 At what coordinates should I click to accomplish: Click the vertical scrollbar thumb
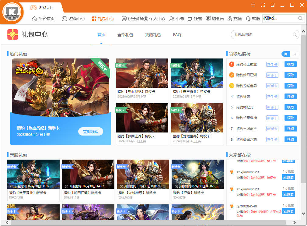[x=303, y=109]
